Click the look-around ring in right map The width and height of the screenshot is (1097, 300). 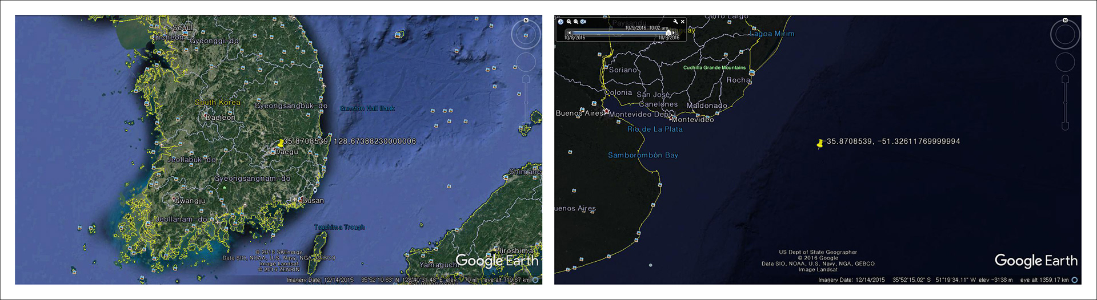point(1065,35)
